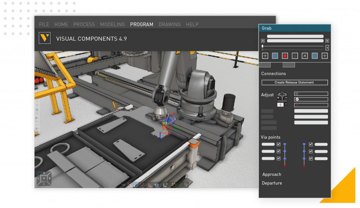Uncheck the third left Via points checkbox
The image size is (360, 208).
(x=278, y=159)
